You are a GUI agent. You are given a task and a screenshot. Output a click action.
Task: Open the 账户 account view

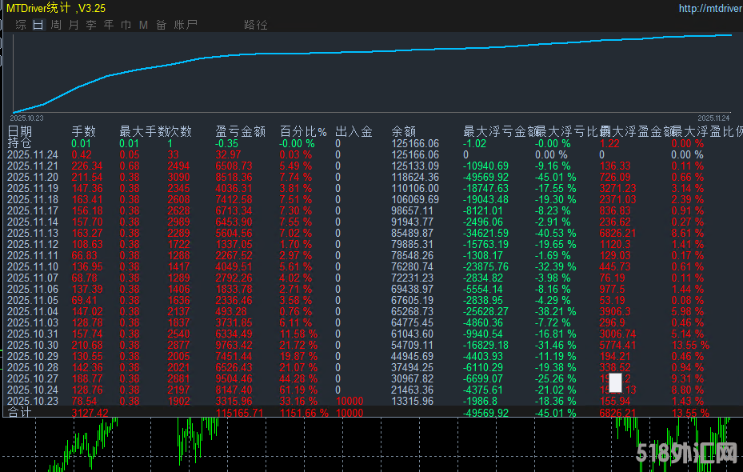[x=185, y=24]
